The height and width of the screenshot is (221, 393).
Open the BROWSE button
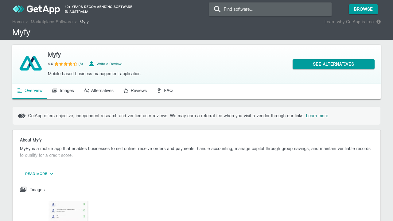click(x=363, y=9)
